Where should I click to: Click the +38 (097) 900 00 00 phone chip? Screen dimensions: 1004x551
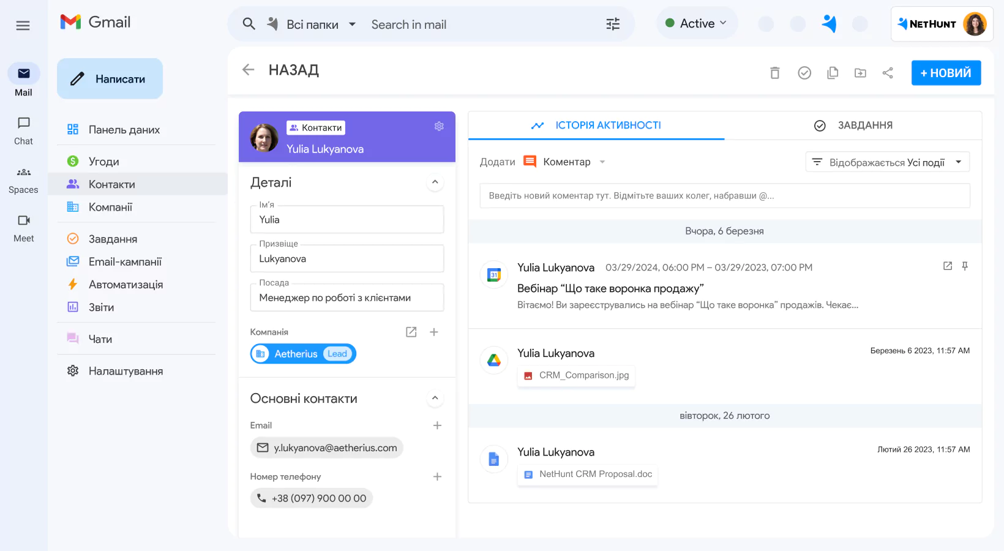[311, 498]
